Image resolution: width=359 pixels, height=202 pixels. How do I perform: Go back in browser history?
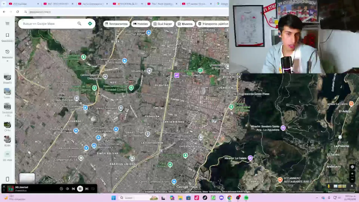point(4,12)
